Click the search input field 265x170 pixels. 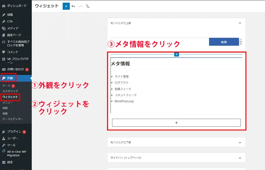160,42
